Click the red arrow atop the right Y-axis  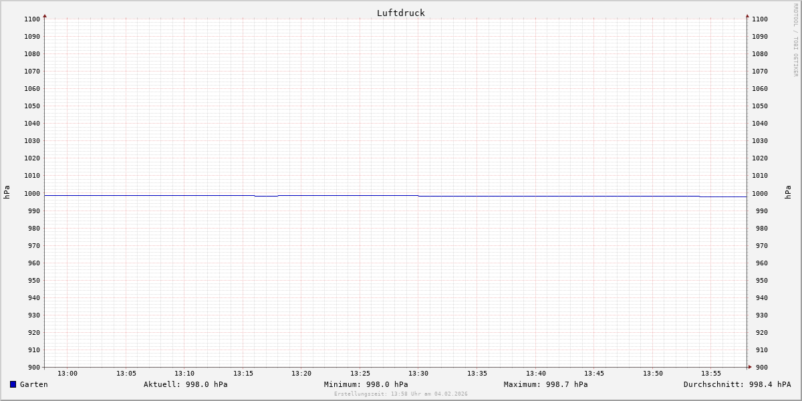pyautogui.click(x=747, y=15)
